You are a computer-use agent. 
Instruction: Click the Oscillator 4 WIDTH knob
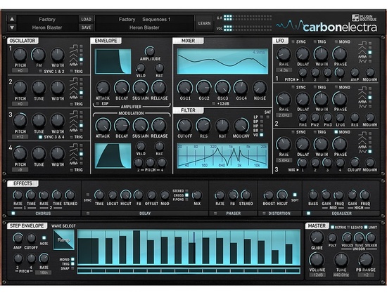58,154
